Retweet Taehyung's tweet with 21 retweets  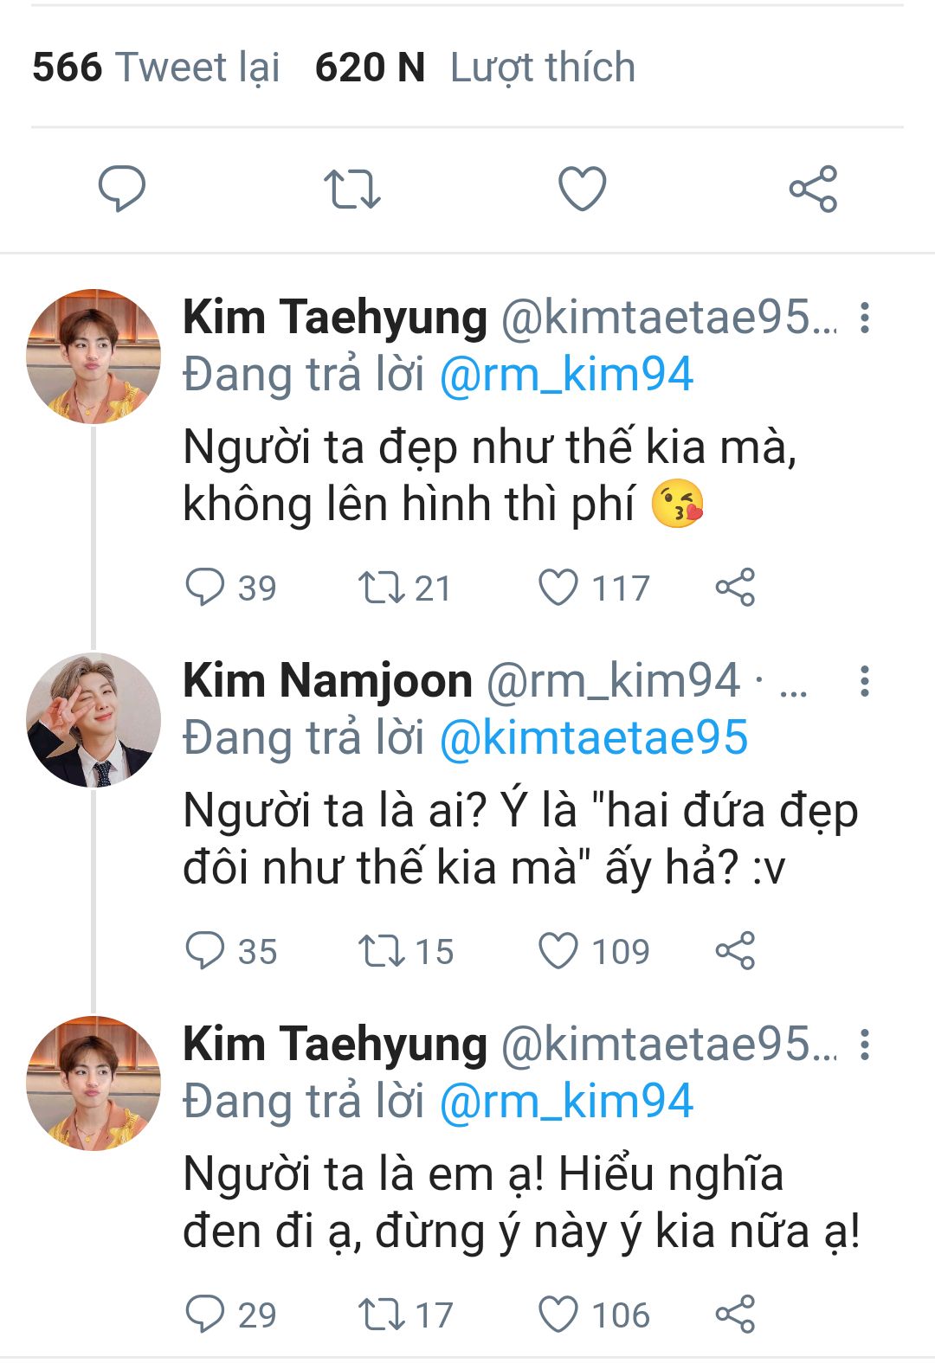tap(382, 588)
